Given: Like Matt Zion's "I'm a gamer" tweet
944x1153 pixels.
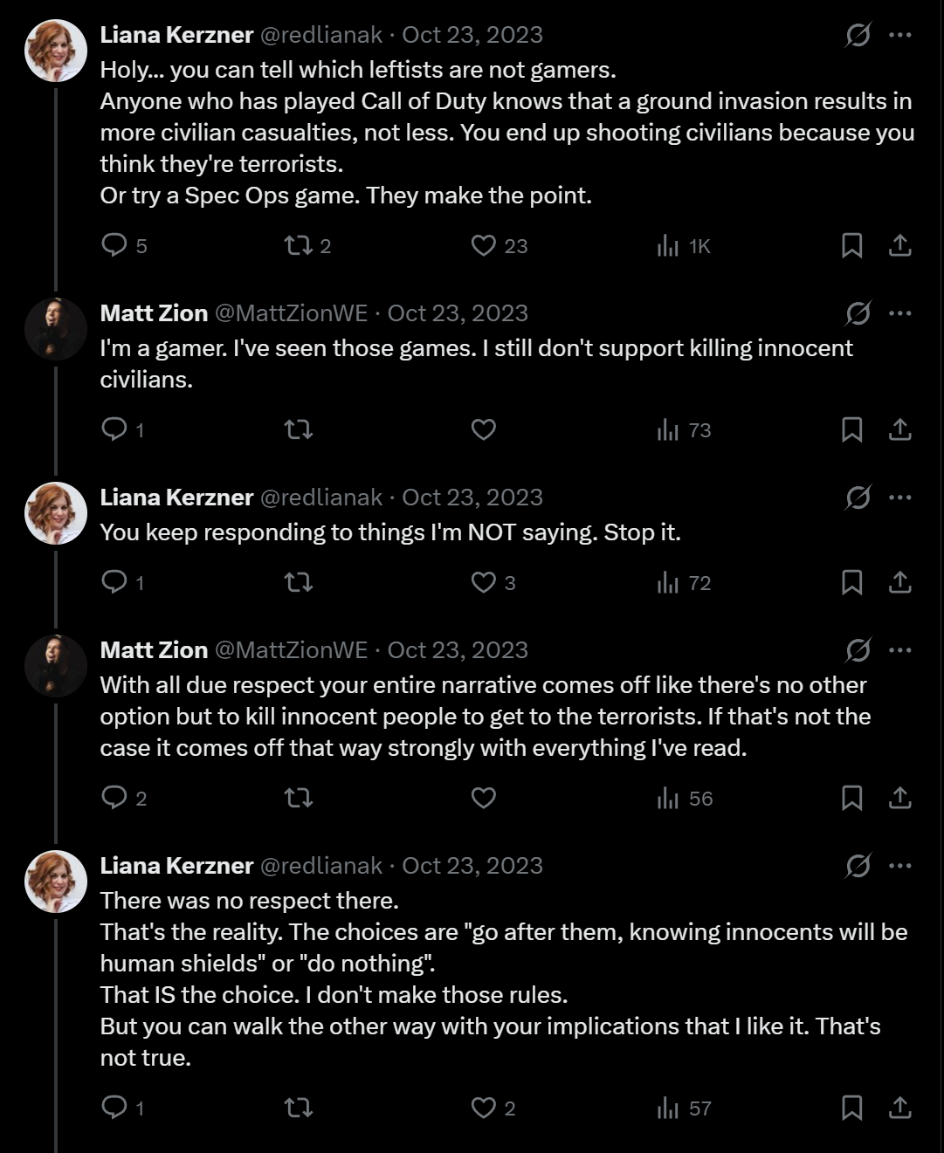Looking at the screenshot, I should pos(483,429).
